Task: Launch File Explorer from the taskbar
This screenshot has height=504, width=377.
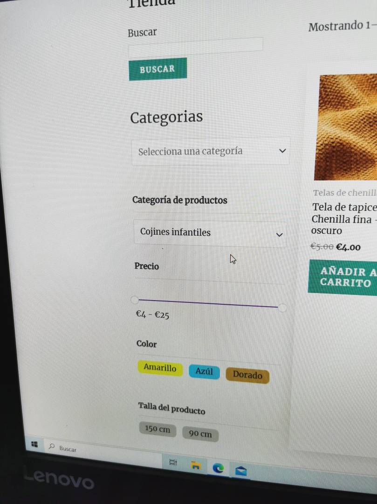Action: tap(196, 465)
